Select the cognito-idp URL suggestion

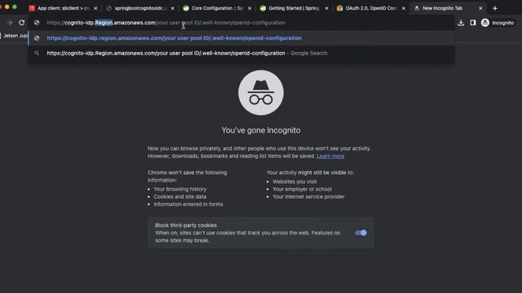241,38
